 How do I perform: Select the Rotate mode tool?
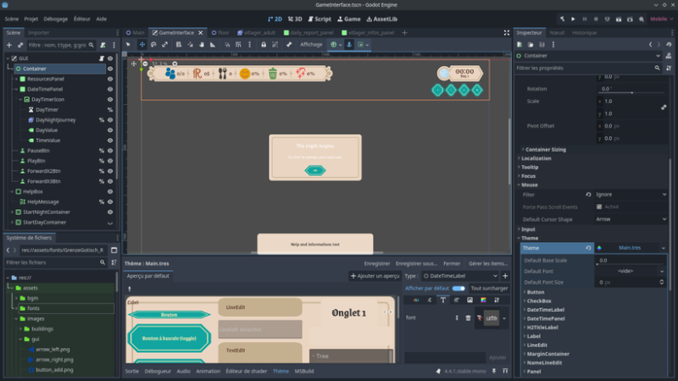153,45
